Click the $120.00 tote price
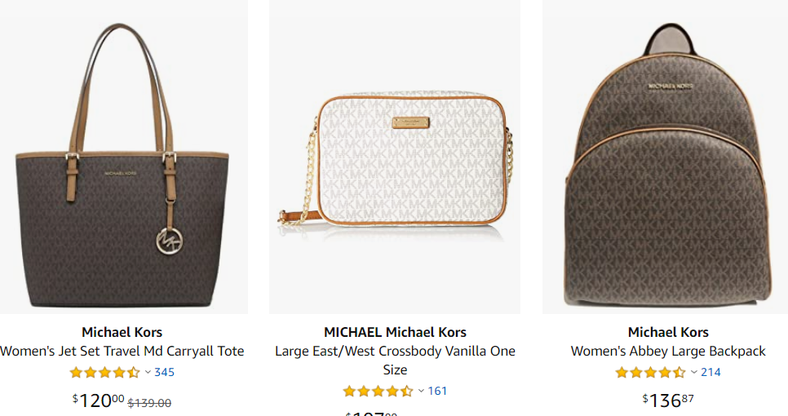 point(99,401)
